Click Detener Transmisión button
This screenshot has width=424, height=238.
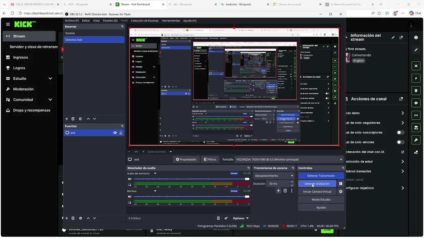coord(321,176)
